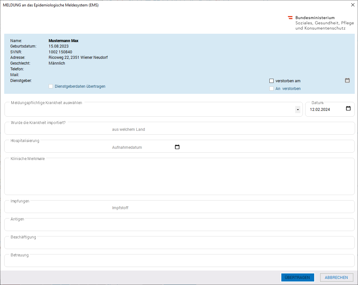The width and height of the screenshot is (358, 285).
Task: Click the address 'Ricoweg 22, 2351 Wiener Neudorf'
Action: [x=78, y=58]
